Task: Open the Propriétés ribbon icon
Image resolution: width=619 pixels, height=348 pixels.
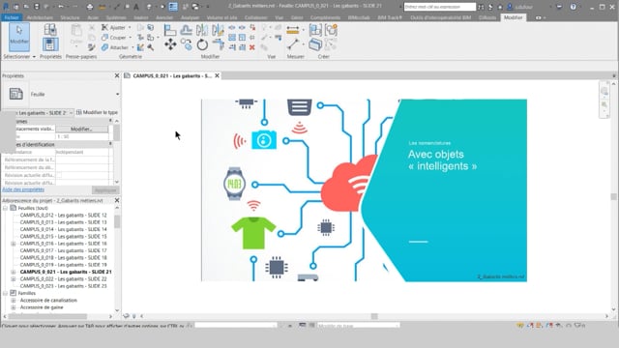Action: point(50,44)
